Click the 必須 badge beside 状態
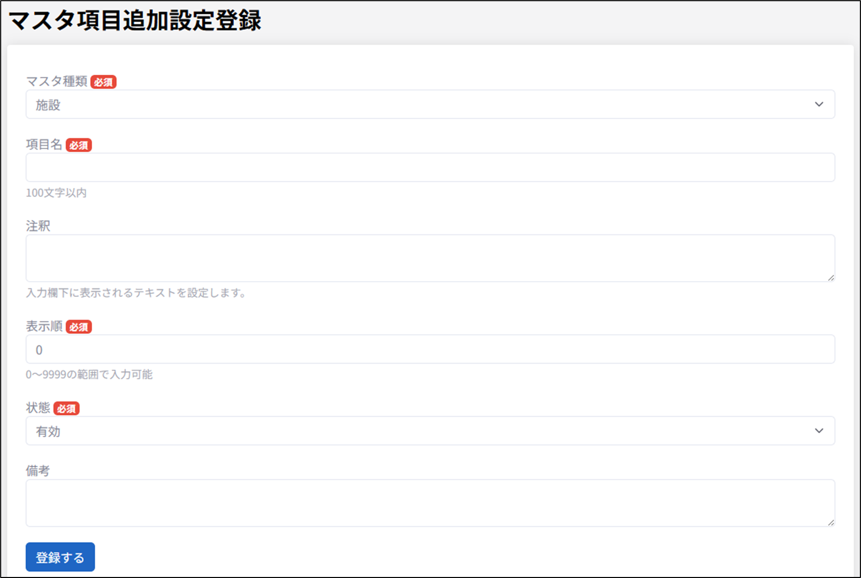The image size is (861, 578). pos(66,409)
